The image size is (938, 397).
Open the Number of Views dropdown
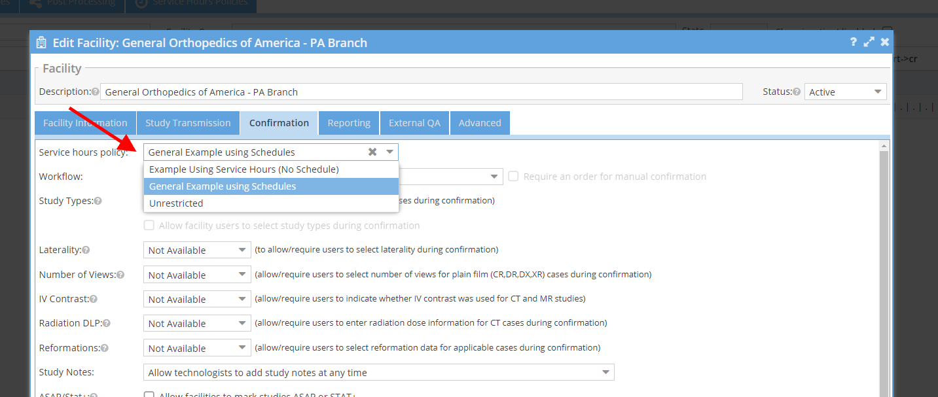coord(197,275)
